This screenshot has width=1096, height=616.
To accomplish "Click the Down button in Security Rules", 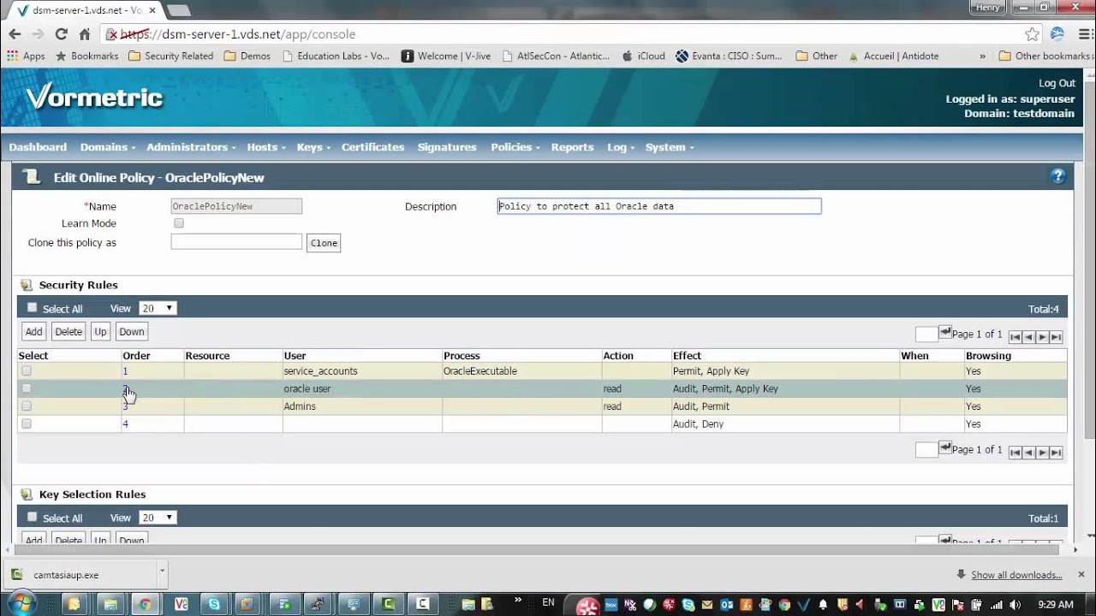I will tap(132, 332).
